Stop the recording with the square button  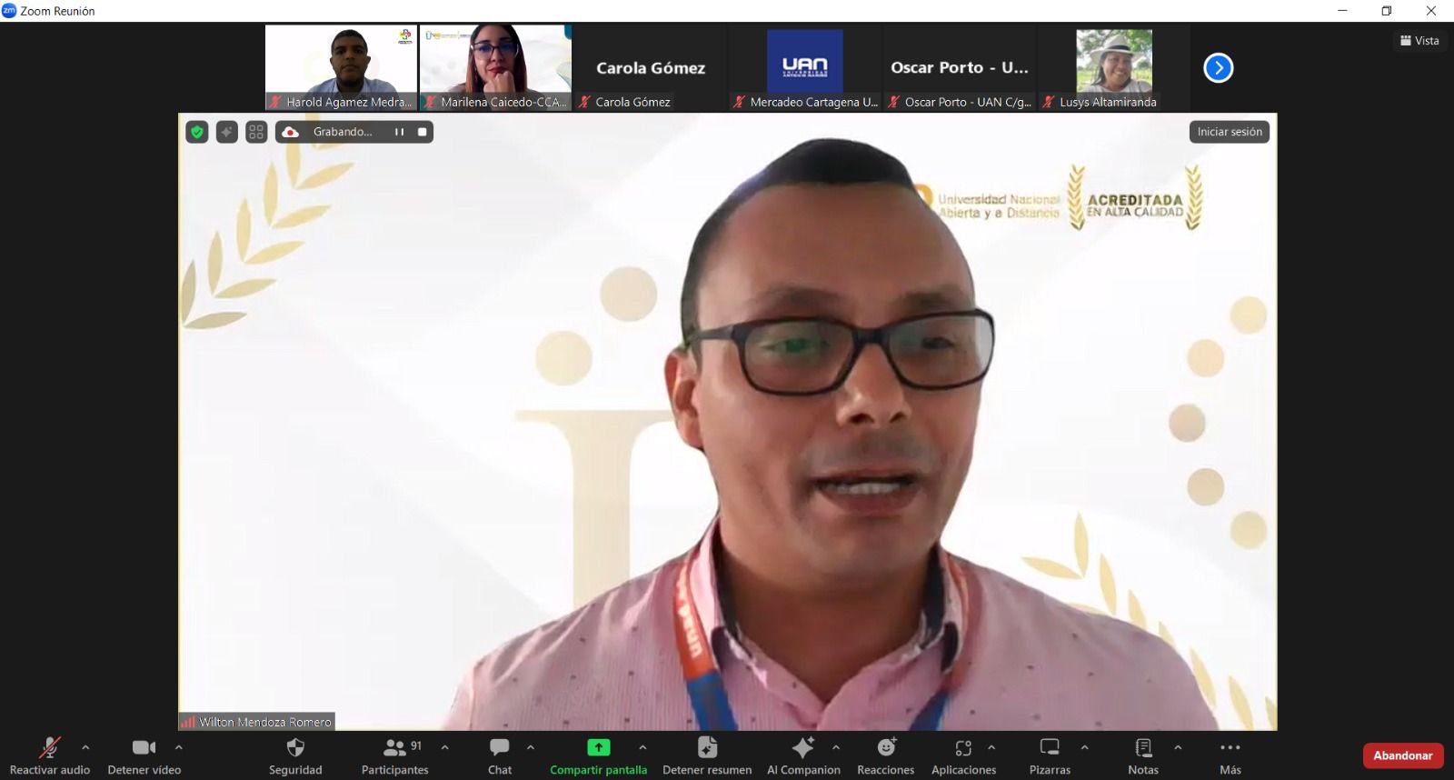point(422,132)
